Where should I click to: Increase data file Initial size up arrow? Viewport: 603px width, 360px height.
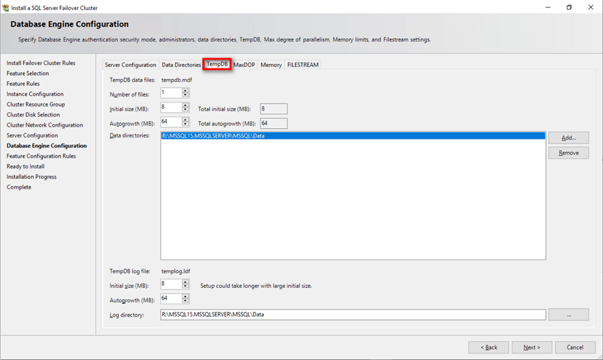pyautogui.click(x=186, y=105)
